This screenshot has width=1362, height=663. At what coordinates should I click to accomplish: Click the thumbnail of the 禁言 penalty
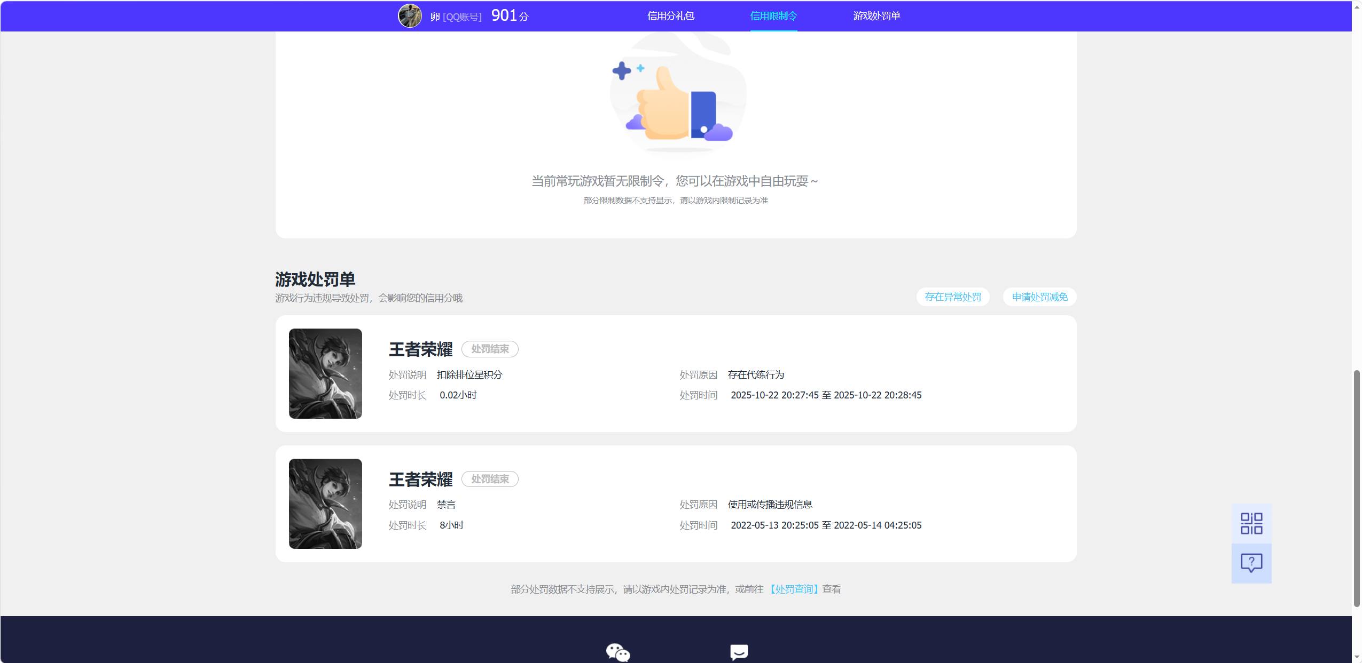[x=325, y=504]
